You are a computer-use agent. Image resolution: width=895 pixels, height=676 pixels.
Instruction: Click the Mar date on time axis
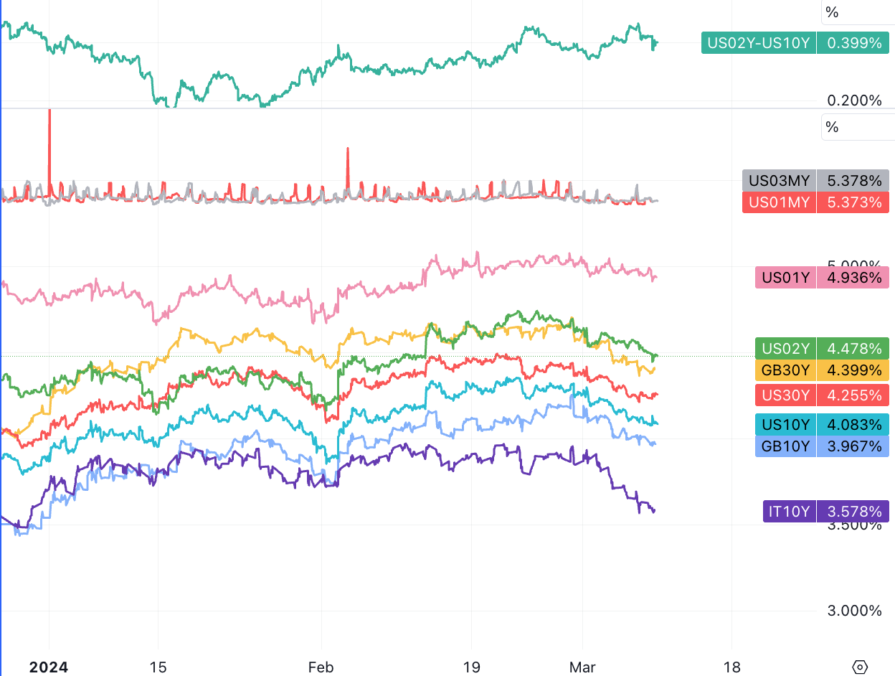(582, 667)
